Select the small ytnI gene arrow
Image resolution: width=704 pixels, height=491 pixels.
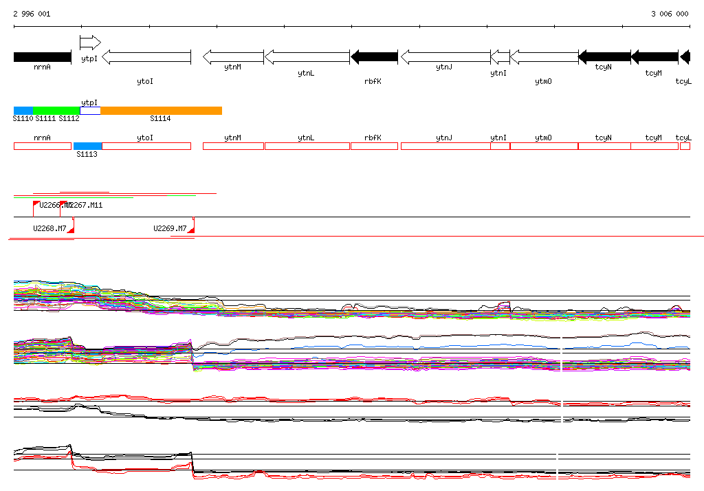[500, 57]
